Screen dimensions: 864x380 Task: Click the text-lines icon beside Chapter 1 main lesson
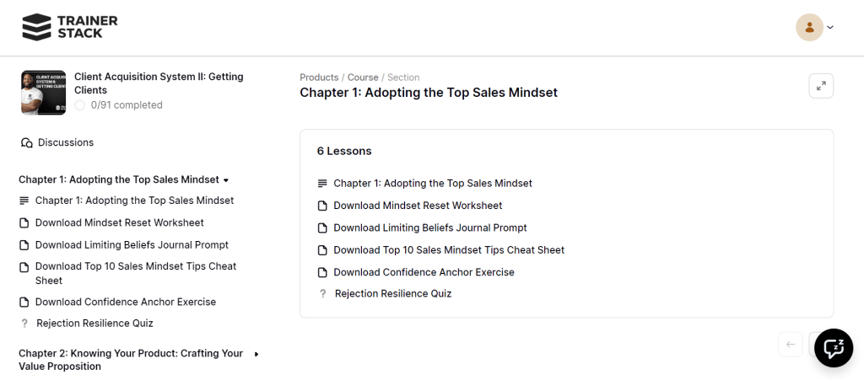point(321,184)
